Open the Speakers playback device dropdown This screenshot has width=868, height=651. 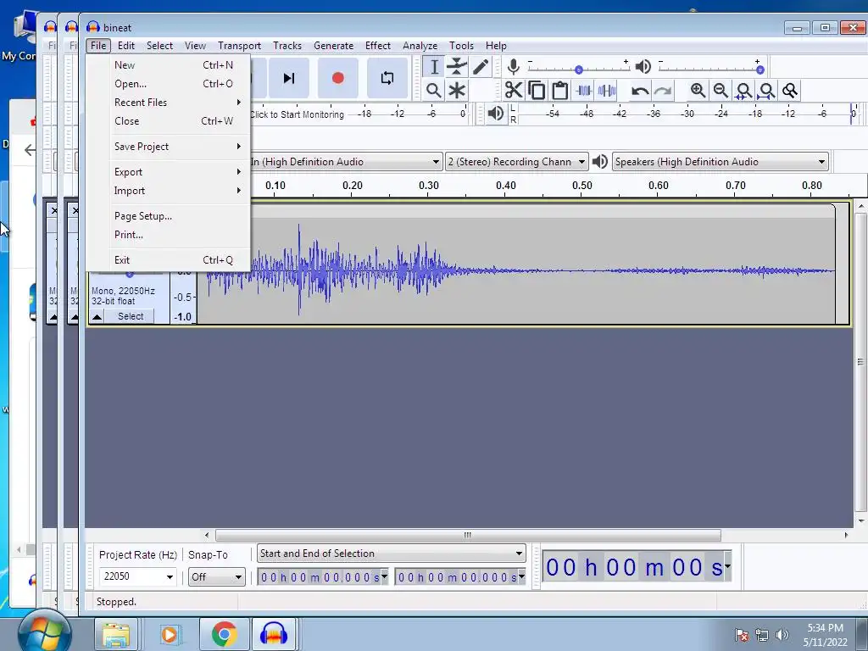tap(721, 162)
